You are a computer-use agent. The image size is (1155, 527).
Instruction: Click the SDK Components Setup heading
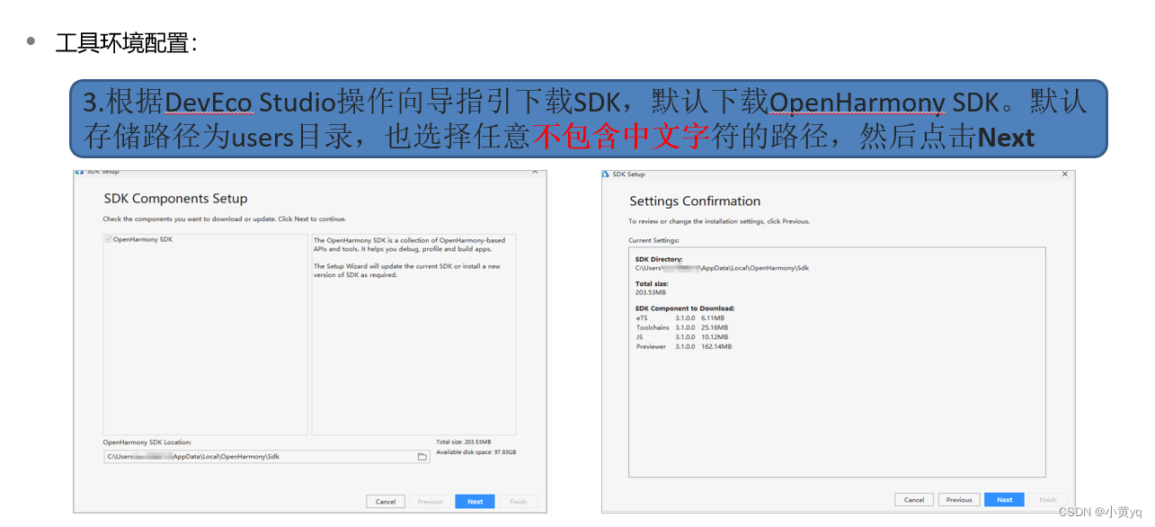[x=175, y=199]
